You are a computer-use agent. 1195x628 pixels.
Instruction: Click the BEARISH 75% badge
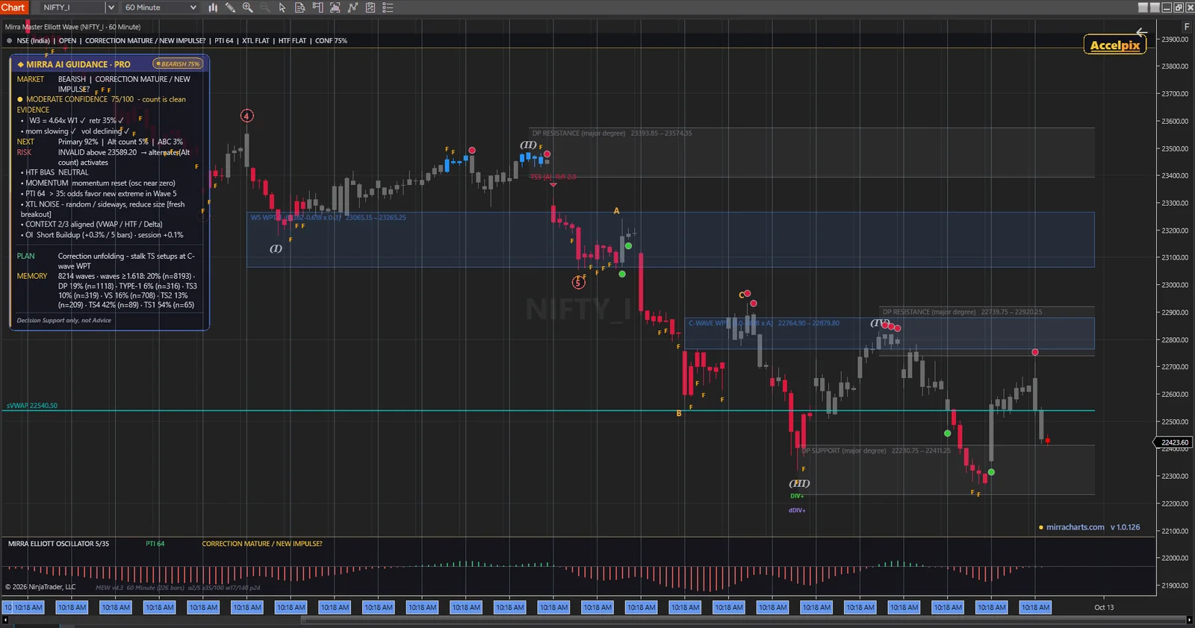(178, 64)
